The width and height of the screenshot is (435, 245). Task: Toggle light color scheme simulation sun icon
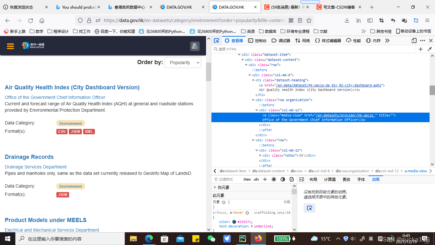[274, 179]
